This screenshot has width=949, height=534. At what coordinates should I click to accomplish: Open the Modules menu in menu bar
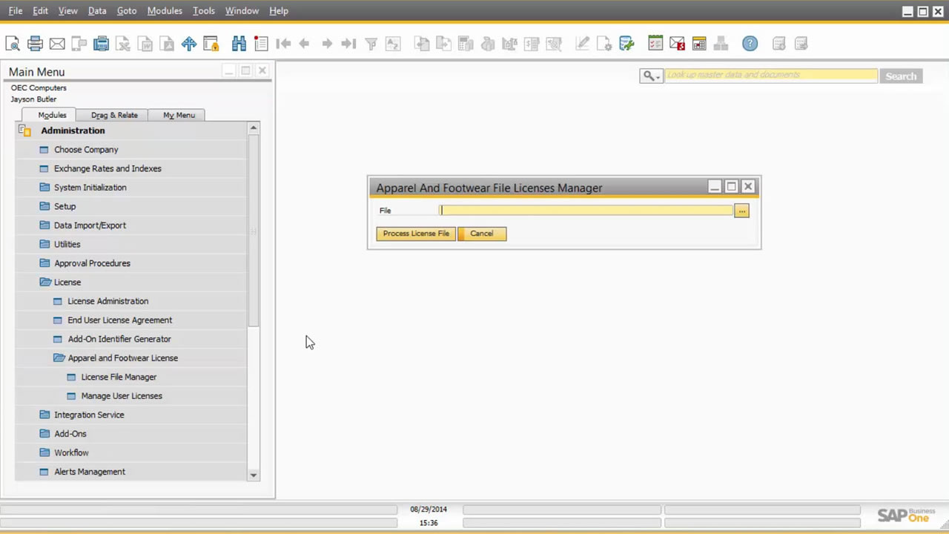tap(164, 11)
